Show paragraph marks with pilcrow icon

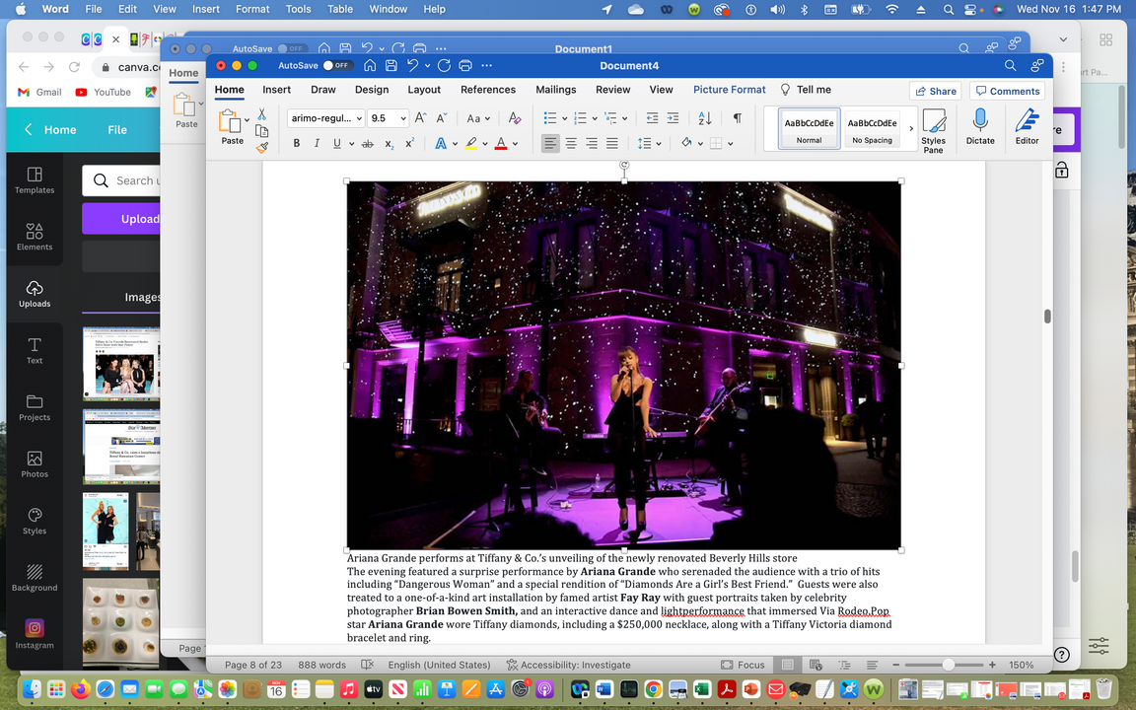coord(737,118)
